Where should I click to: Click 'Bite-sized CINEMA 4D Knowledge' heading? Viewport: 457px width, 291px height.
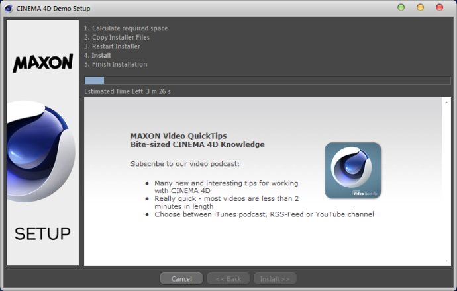pyautogui.click(x=197, y=144)
